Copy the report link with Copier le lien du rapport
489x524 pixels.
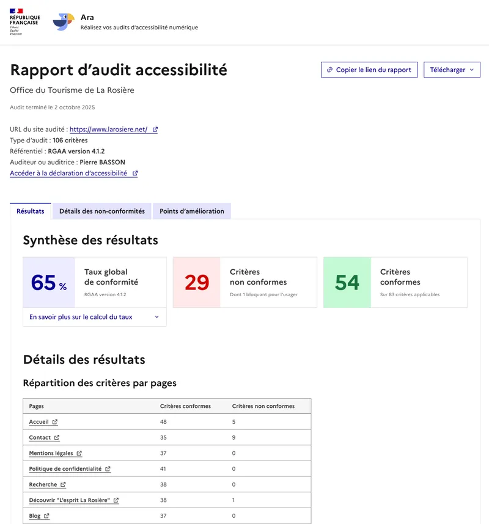369,70
